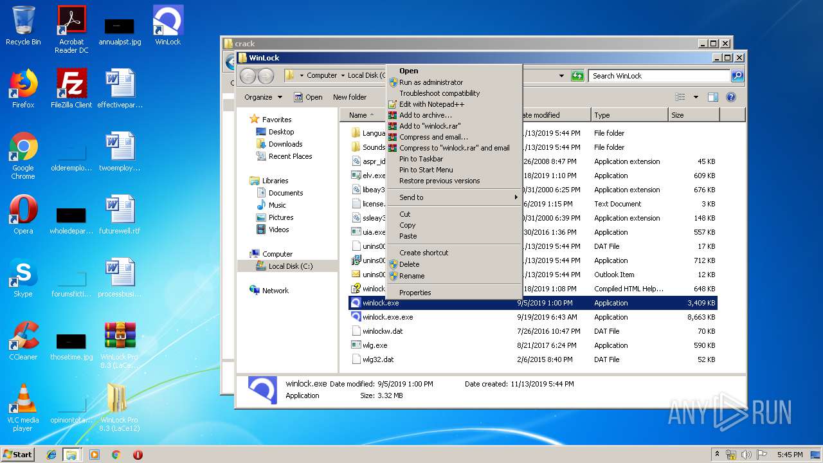Open Internet Explorer in the taskbar
The image size is (823, 463).
tap(51, 455)
